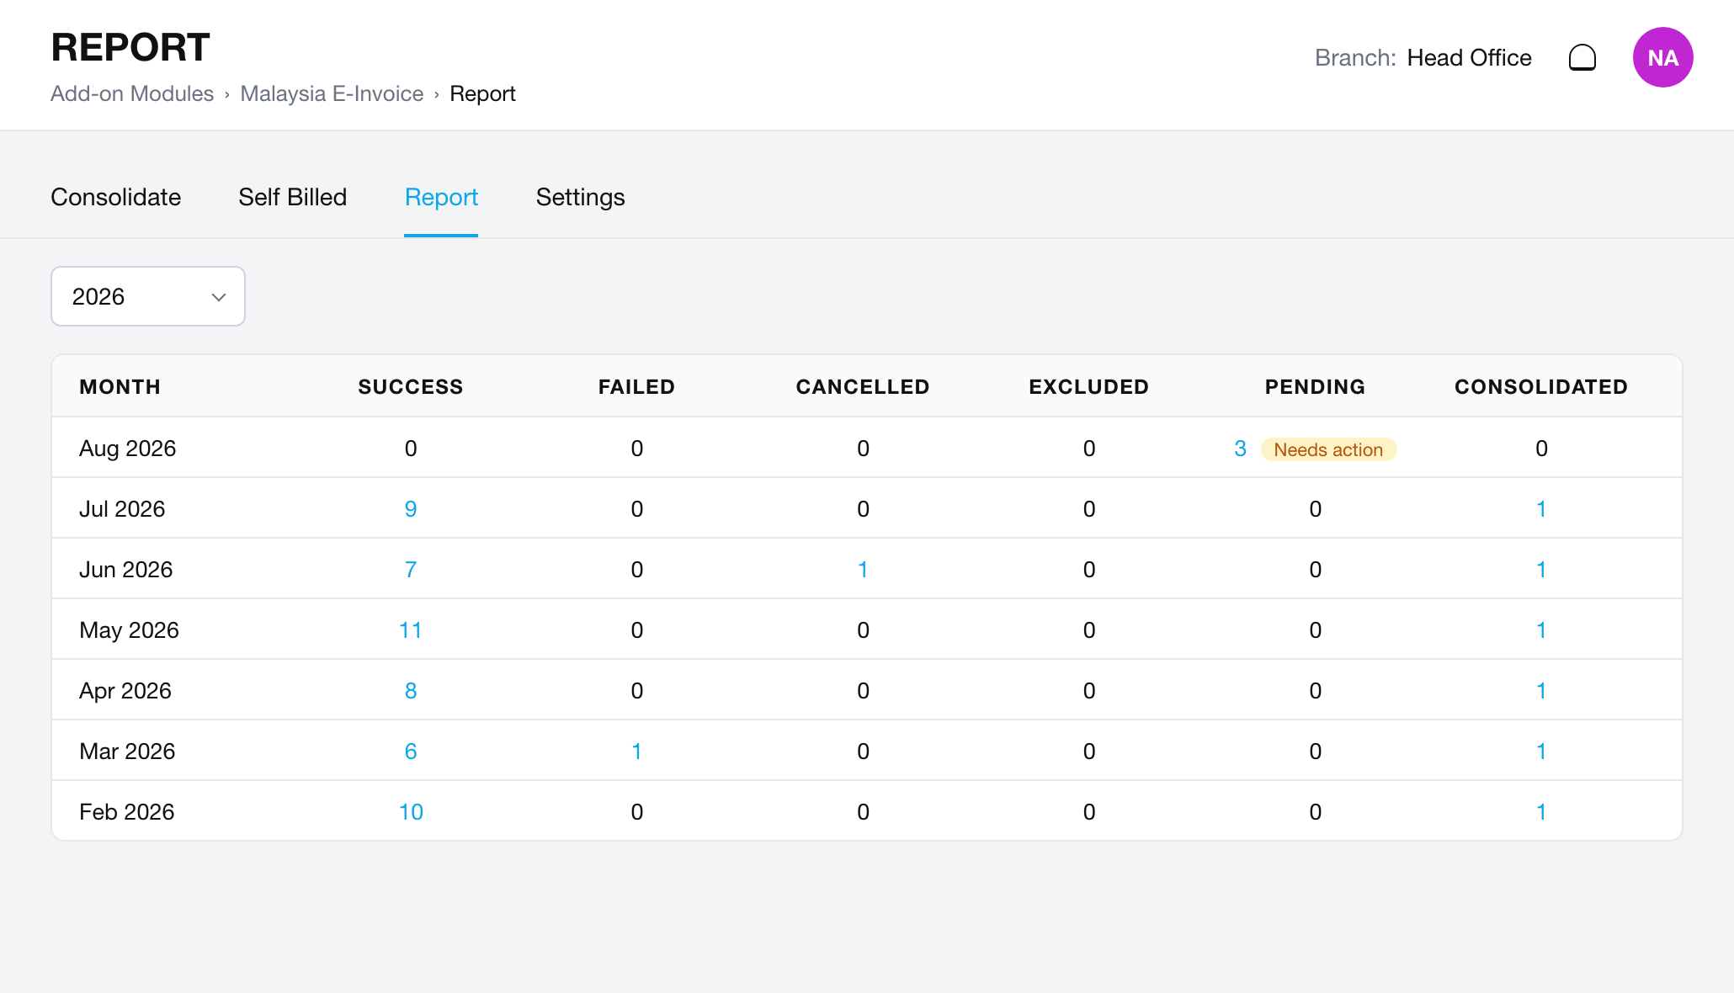
Task: Open Apr 2026 success count 8
Action: pyautogui.click(x=411, y=691)
